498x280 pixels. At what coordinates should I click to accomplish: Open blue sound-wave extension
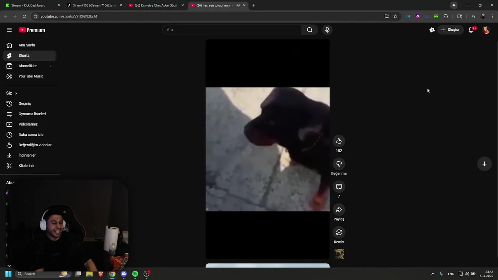tap(408, 16)
